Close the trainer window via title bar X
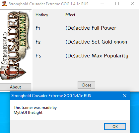 132,4
